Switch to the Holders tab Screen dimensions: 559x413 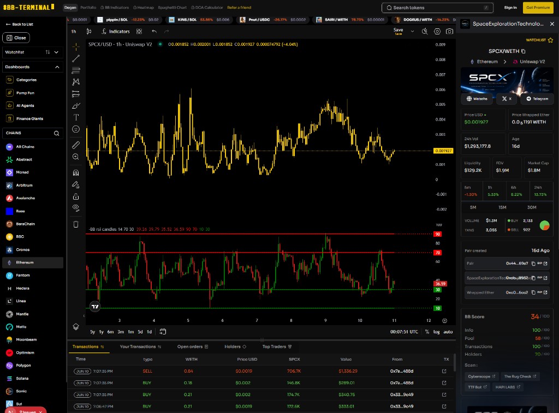click(x=235, y=347)
